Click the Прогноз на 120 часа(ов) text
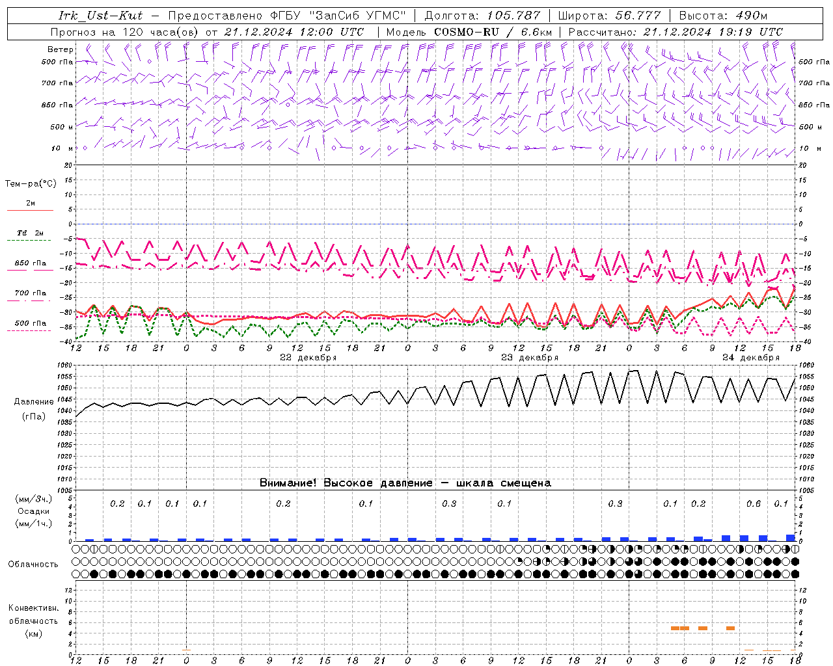833x666 pixels. (x=125, y=32)
